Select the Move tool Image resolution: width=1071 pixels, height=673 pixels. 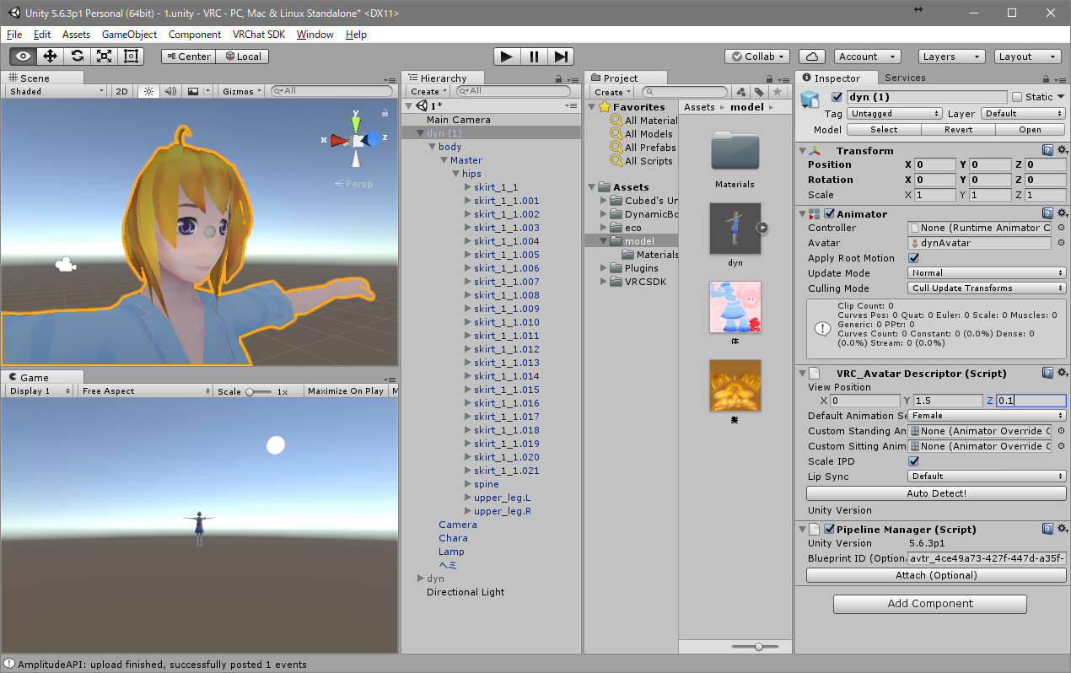tap(50, 57)
